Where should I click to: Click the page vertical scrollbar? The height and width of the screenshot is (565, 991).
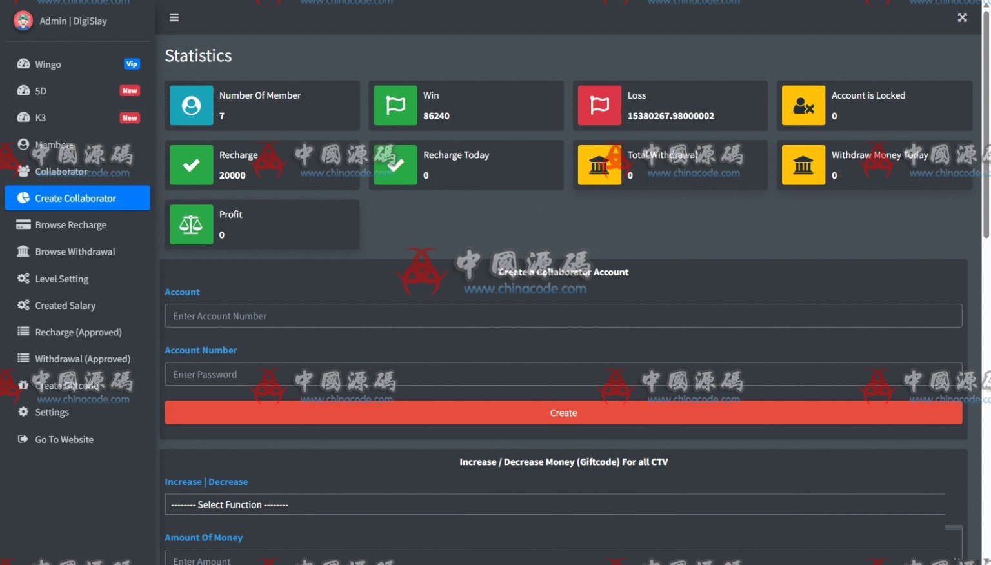(986, 123)
